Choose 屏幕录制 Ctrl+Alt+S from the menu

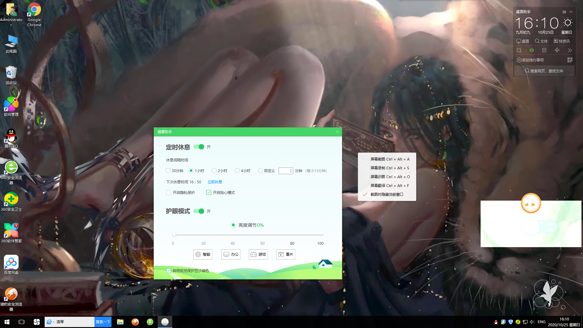(387, 168)
